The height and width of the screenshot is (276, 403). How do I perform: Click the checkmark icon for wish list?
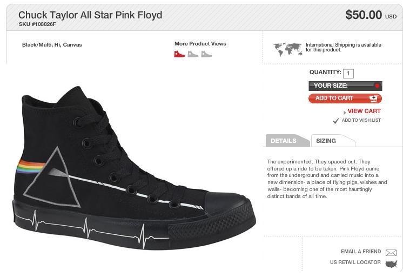(x=335, y=121)
